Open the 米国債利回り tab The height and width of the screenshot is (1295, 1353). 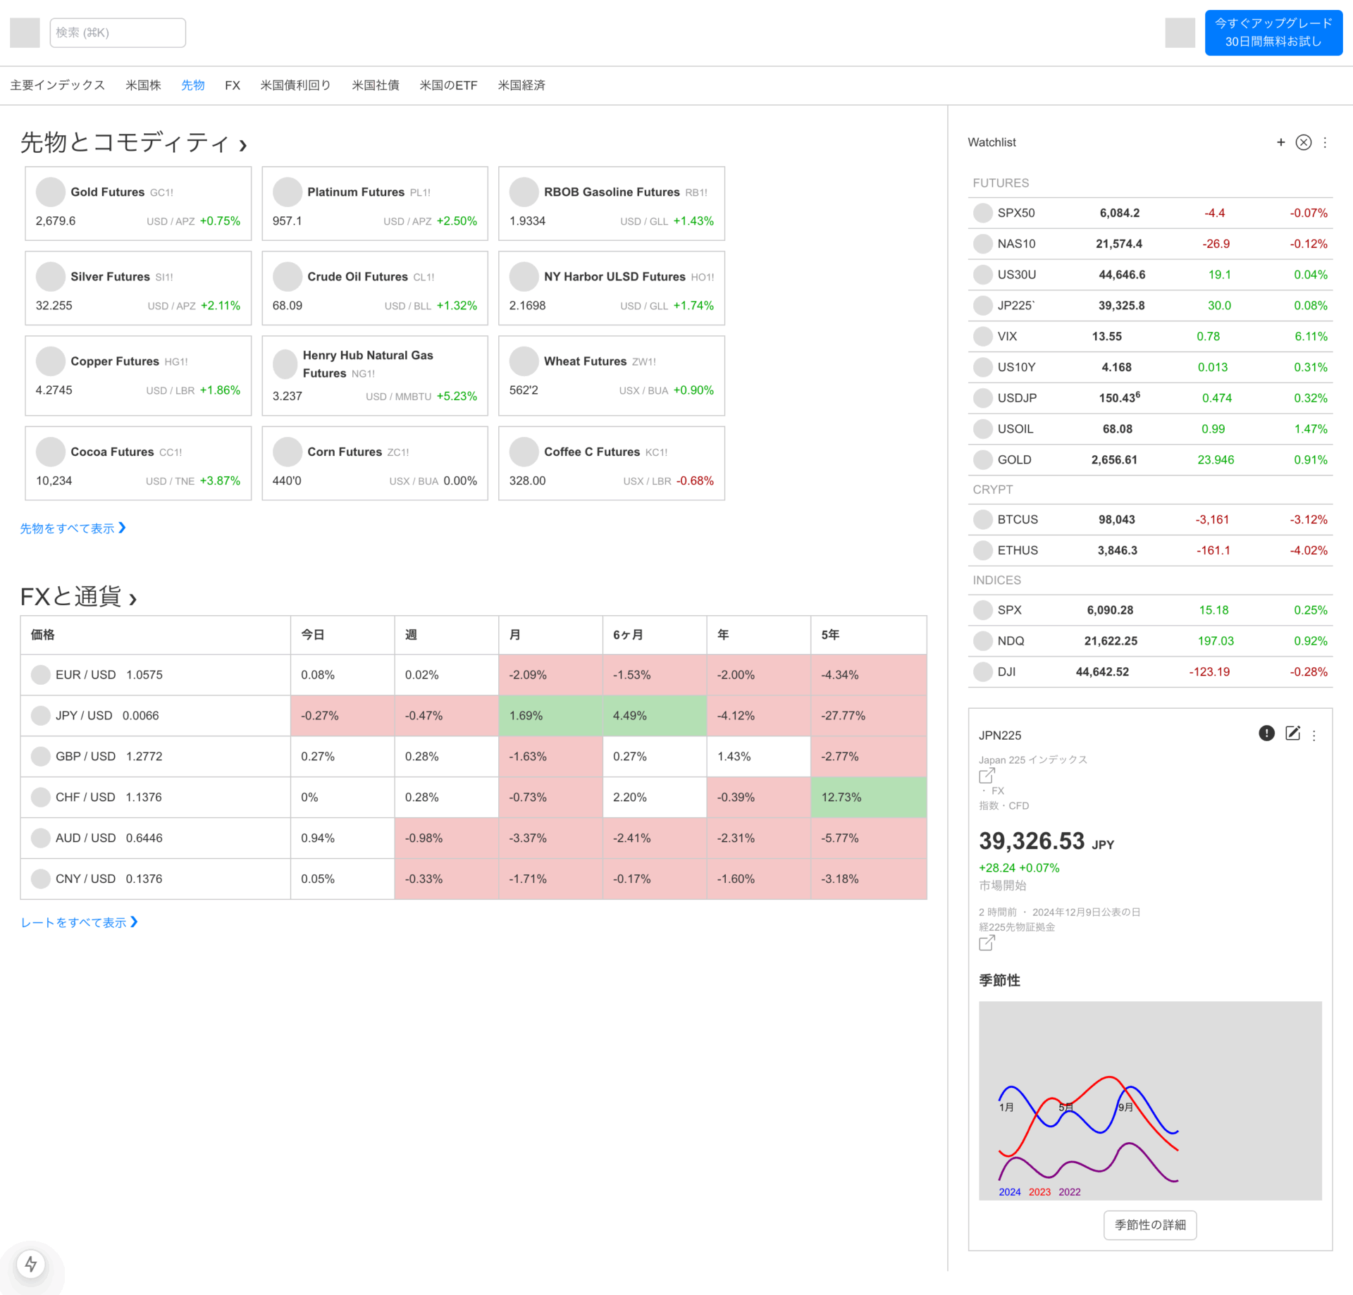click(x=295, y=85)
